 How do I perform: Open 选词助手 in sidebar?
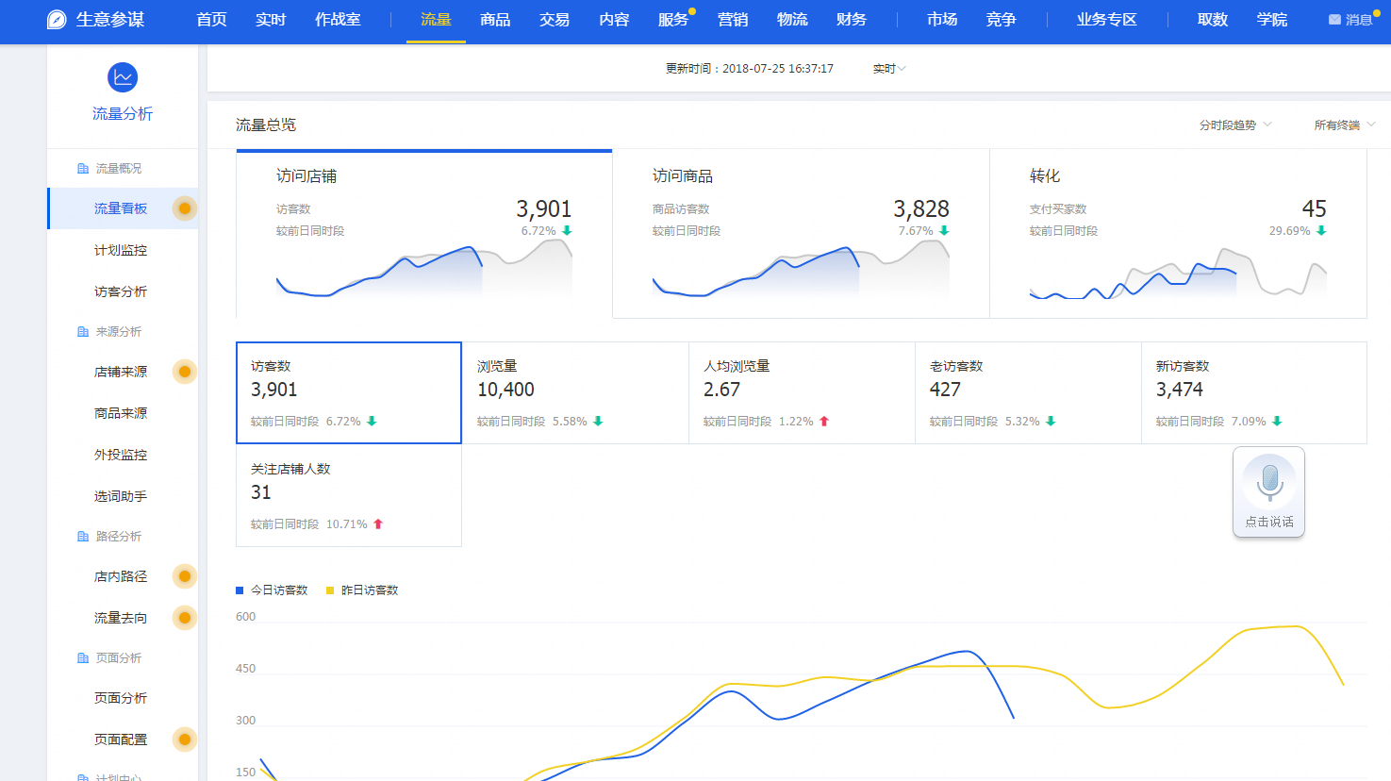[x=123, y=496]
